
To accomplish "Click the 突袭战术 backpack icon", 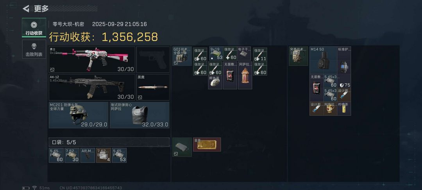I will tap(299, 56).
